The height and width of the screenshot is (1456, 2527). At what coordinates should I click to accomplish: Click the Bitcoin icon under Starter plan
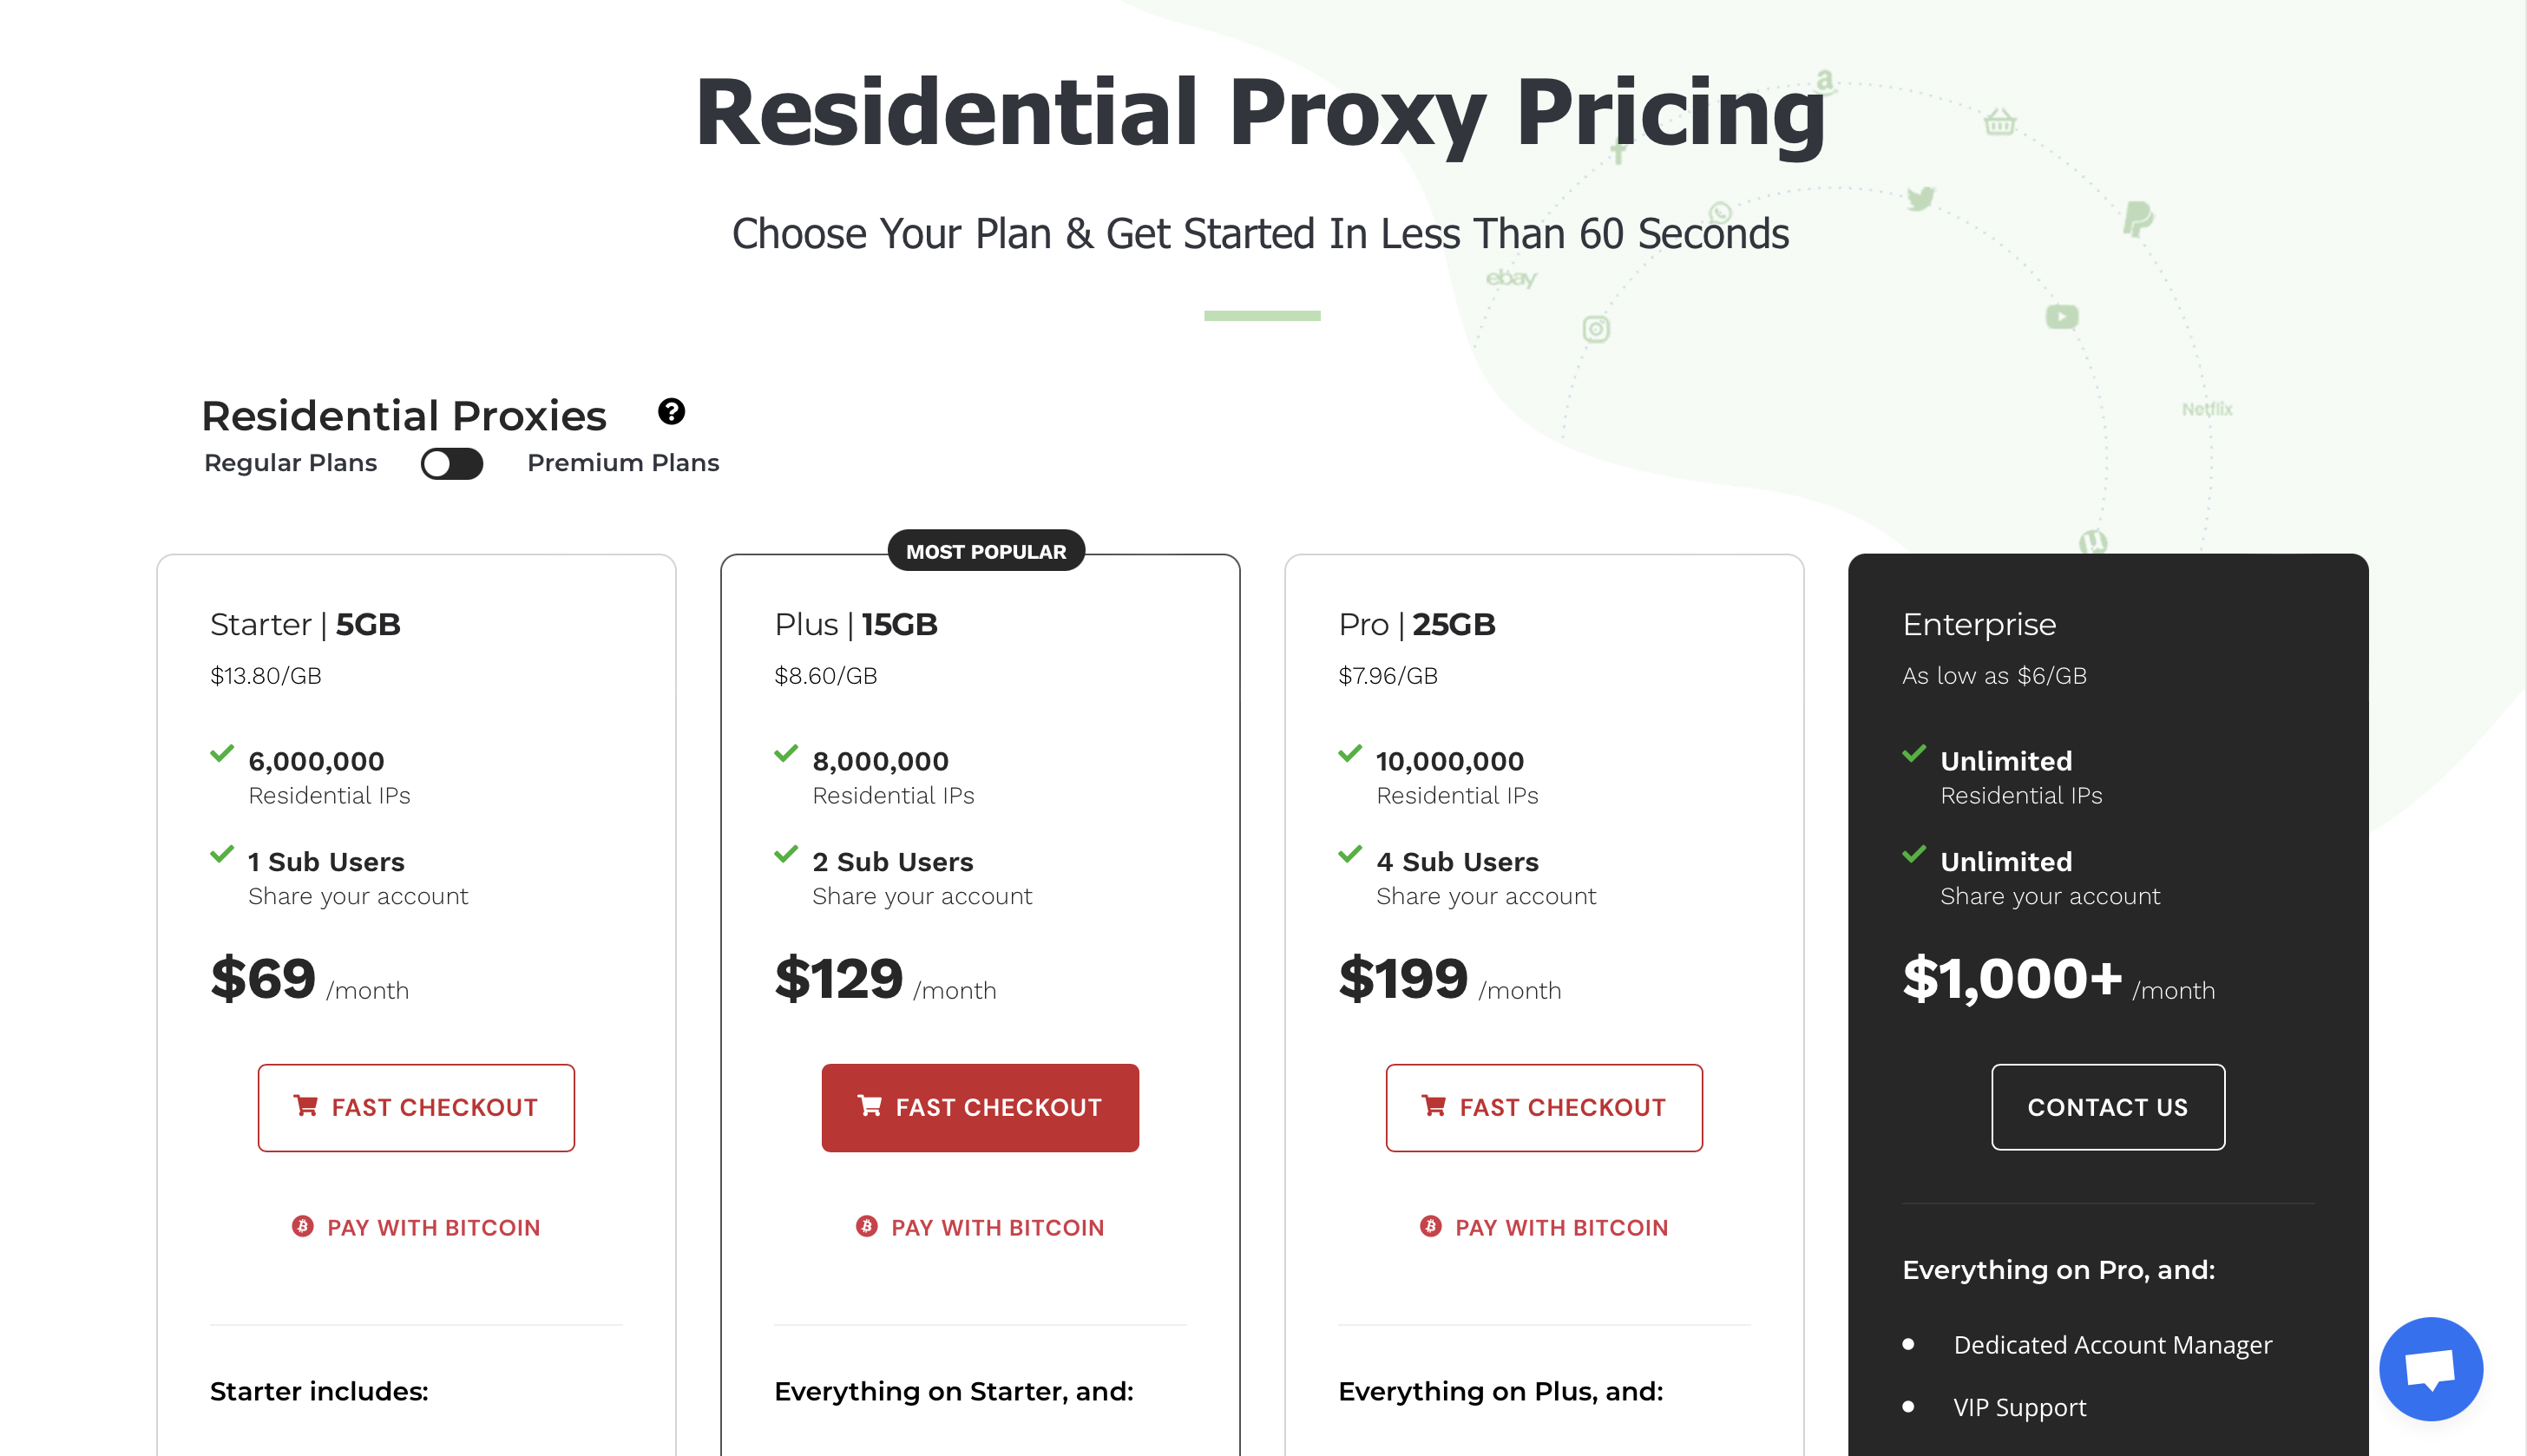302,1226
